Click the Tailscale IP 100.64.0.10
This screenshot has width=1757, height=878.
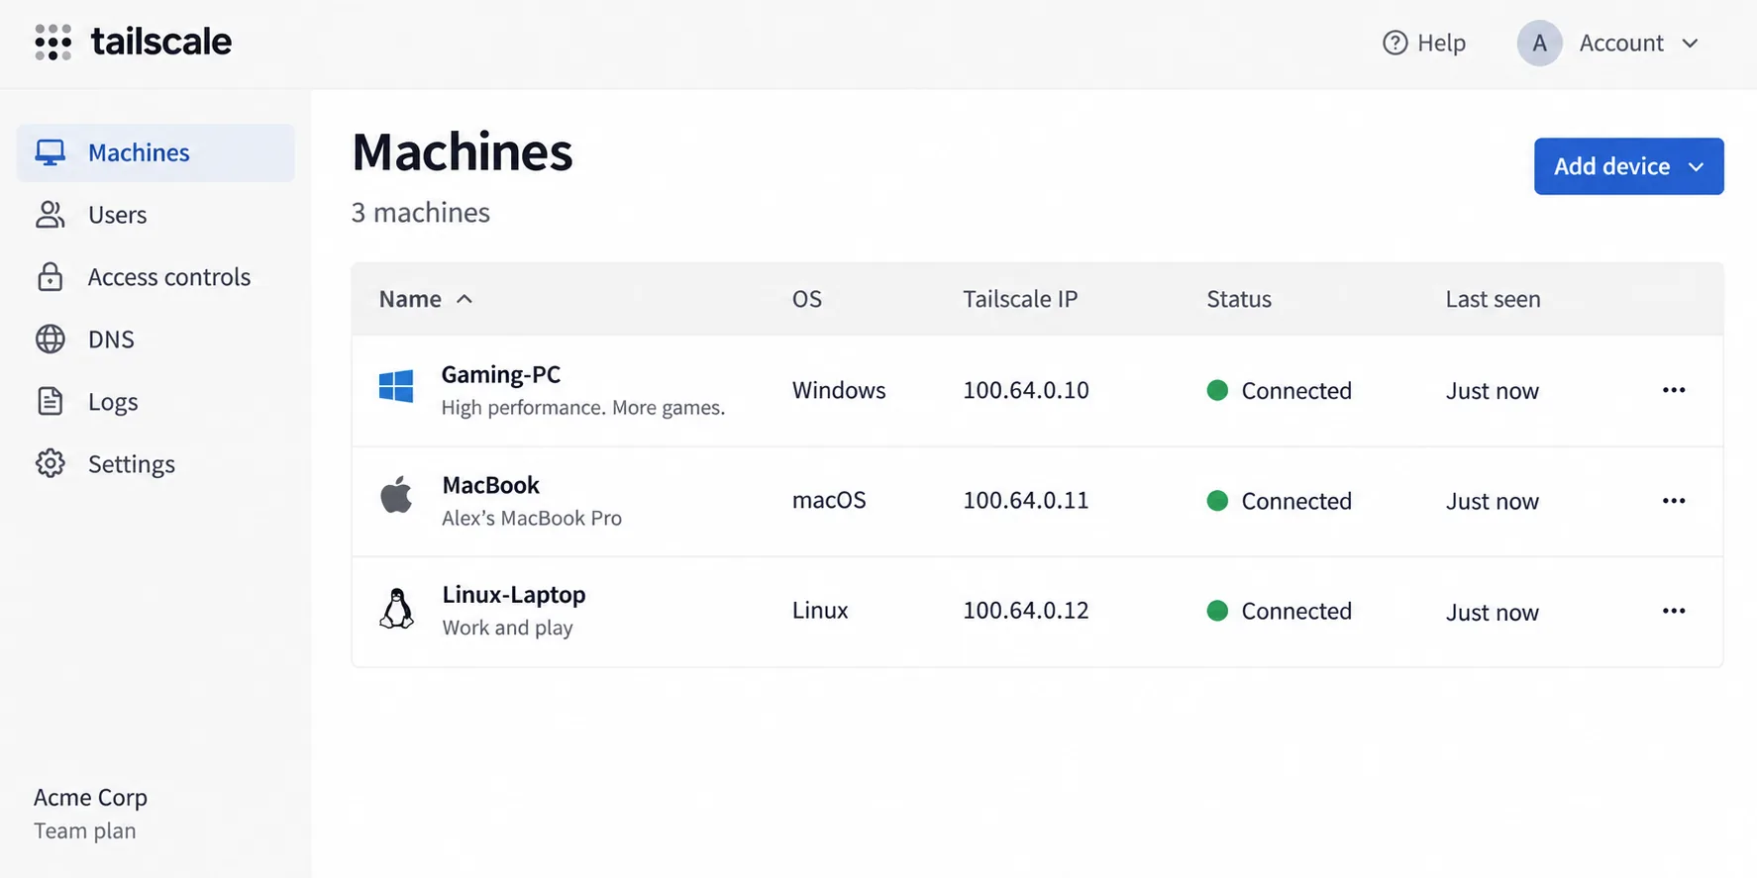tap(1026, 390)
